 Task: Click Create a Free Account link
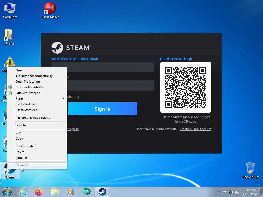click(195, 129)
